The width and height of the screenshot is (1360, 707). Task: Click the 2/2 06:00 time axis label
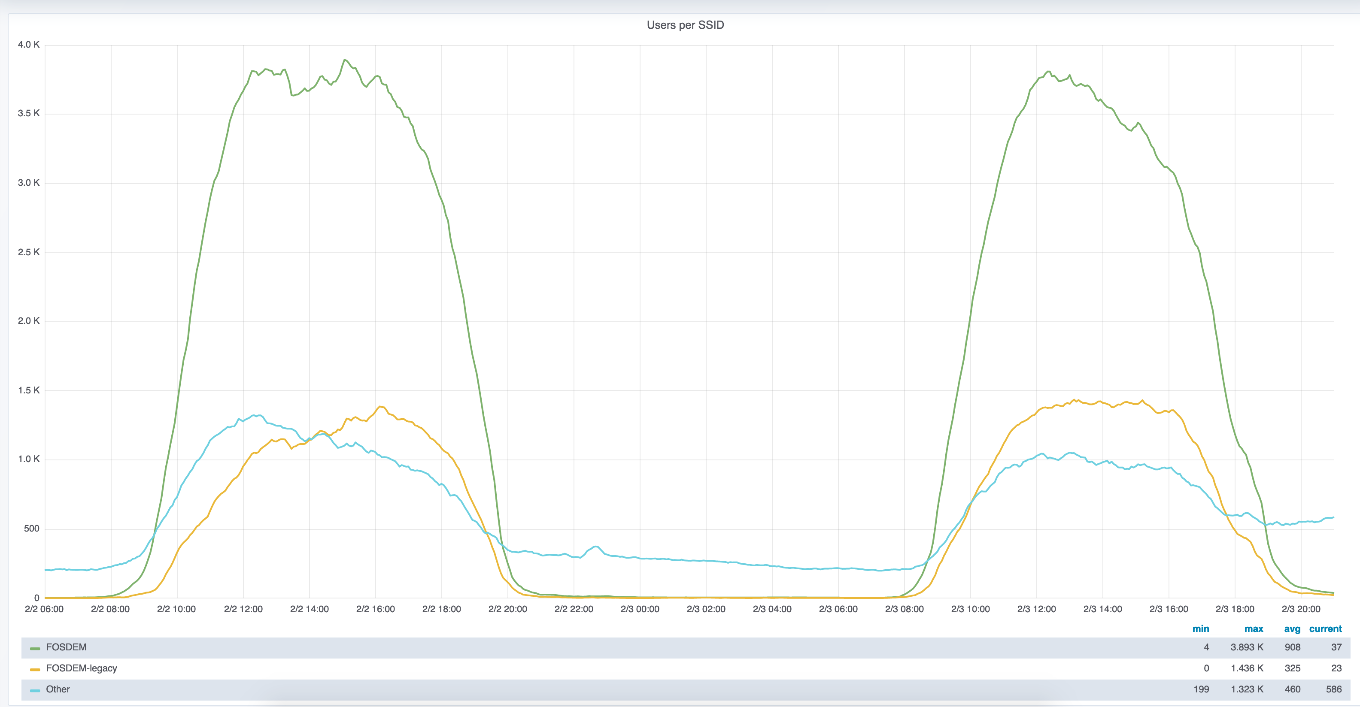44,609
